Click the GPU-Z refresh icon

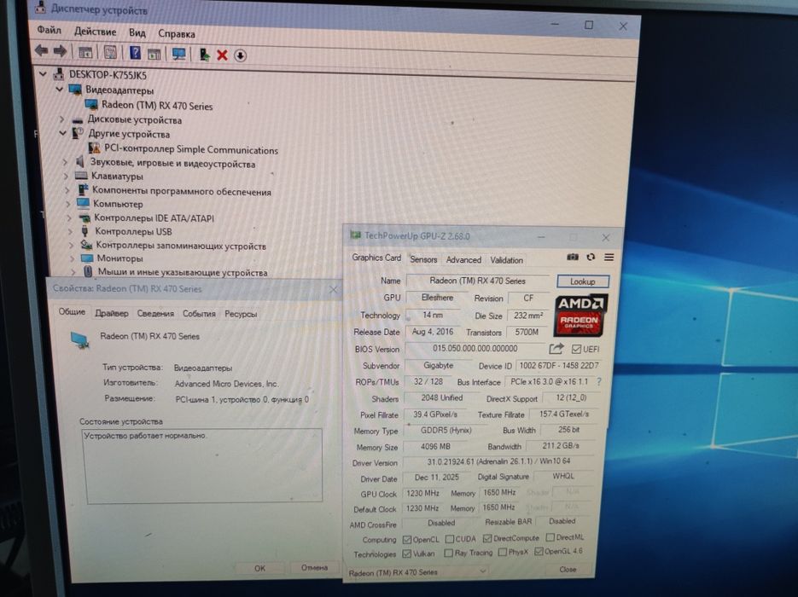pyautogui.click(x=591, y=258)
